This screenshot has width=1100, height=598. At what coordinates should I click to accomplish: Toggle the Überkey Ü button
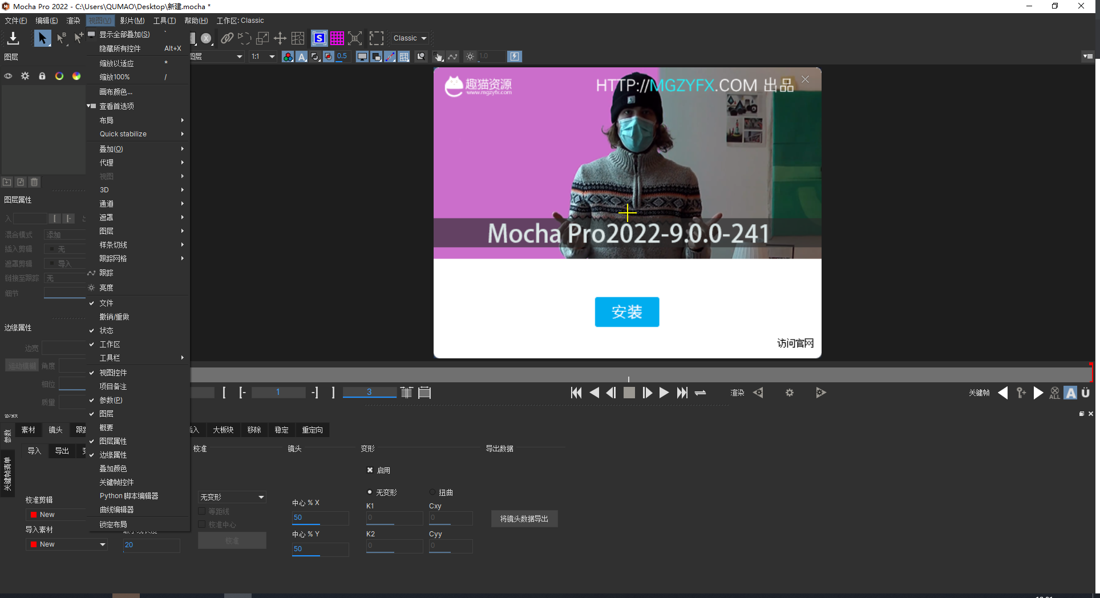(x=1086, y=393)
